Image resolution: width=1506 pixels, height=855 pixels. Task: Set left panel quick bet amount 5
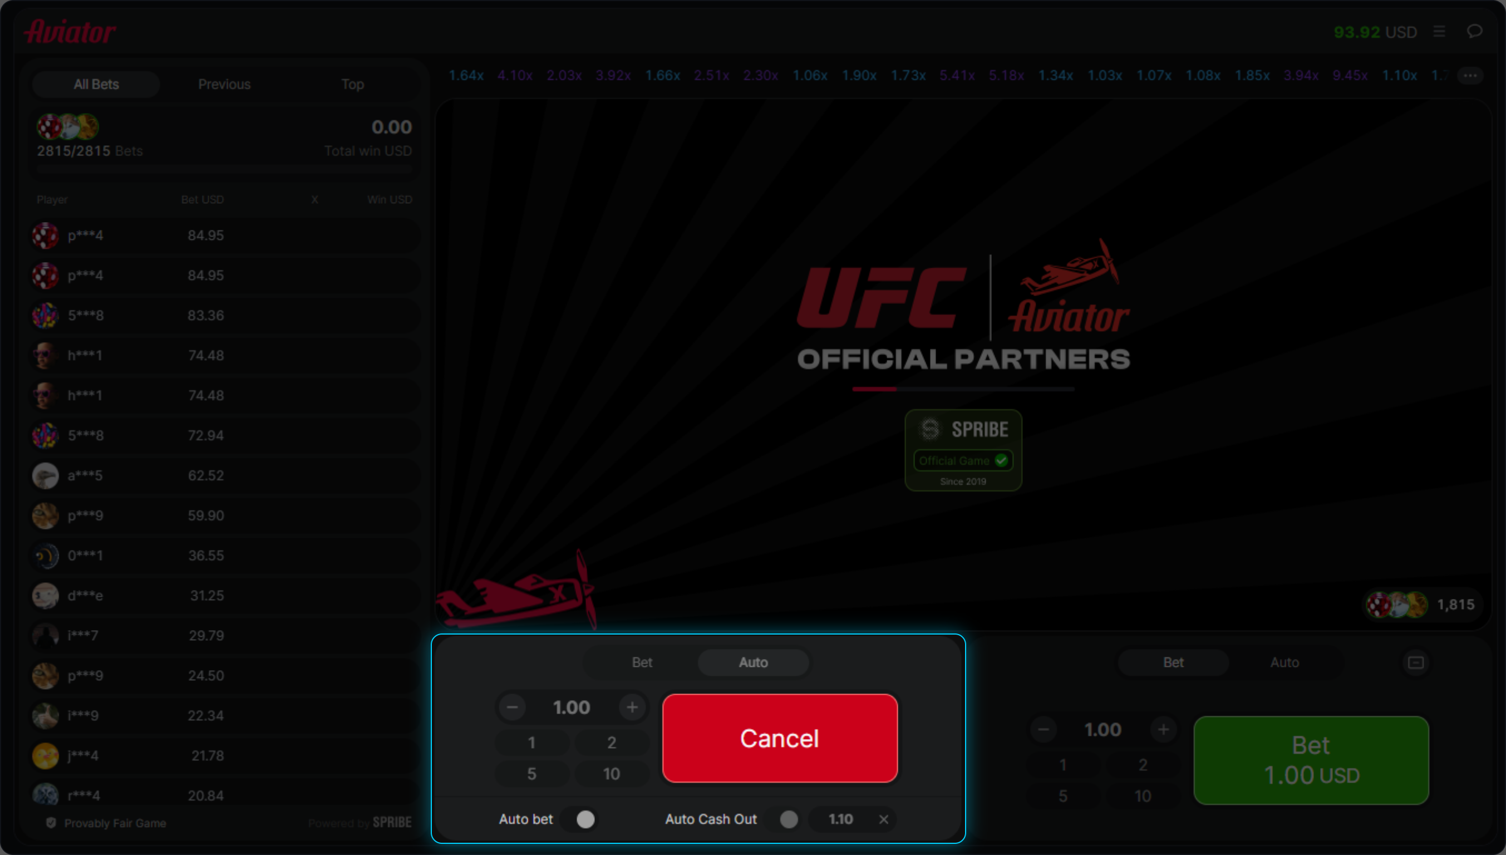point(532,773)
